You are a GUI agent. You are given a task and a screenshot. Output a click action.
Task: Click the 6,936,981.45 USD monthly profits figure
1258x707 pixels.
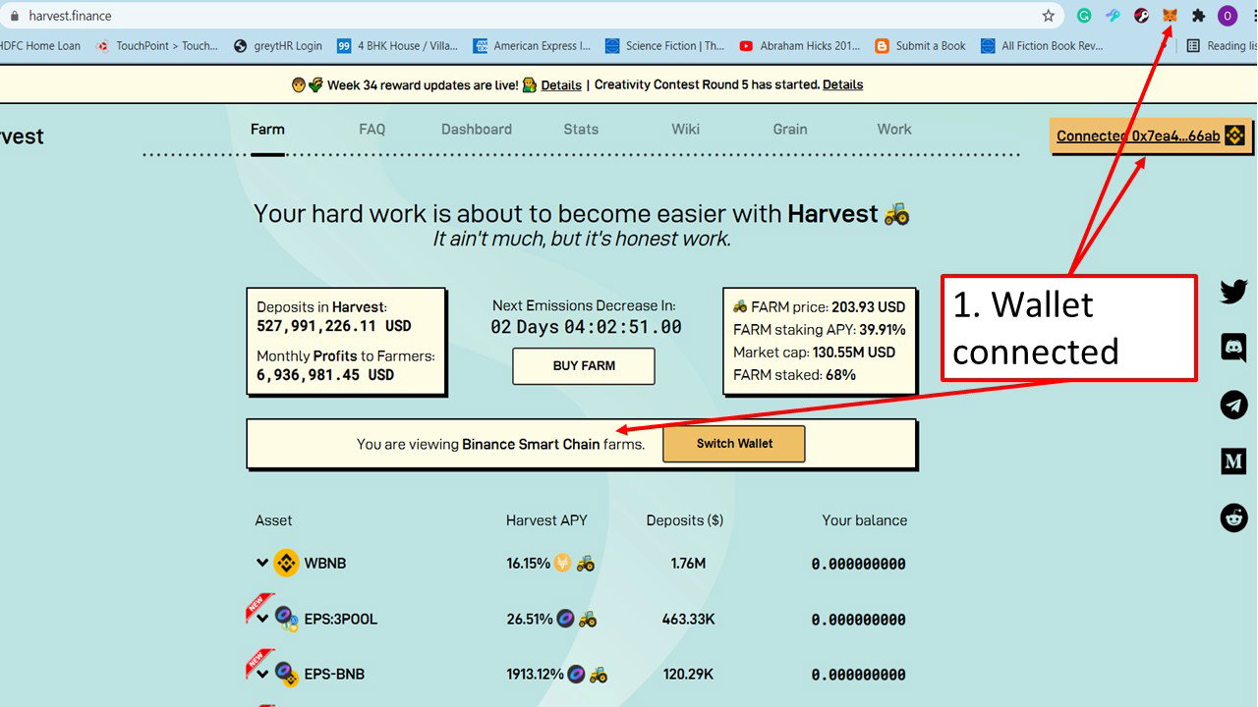325,375
